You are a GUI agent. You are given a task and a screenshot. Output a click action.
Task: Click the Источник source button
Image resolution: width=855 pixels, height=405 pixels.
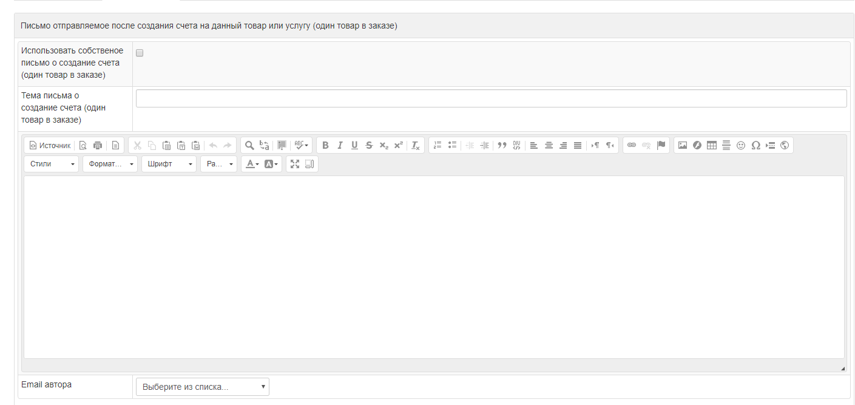pos(50,146)
